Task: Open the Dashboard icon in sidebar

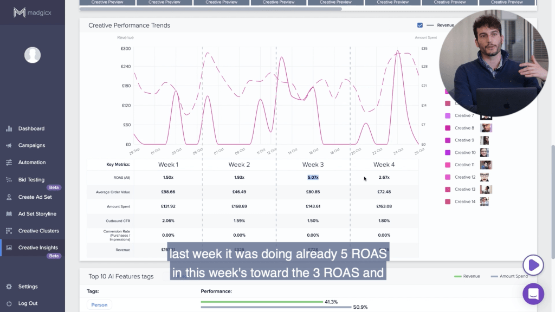Action: click(9, 129)
